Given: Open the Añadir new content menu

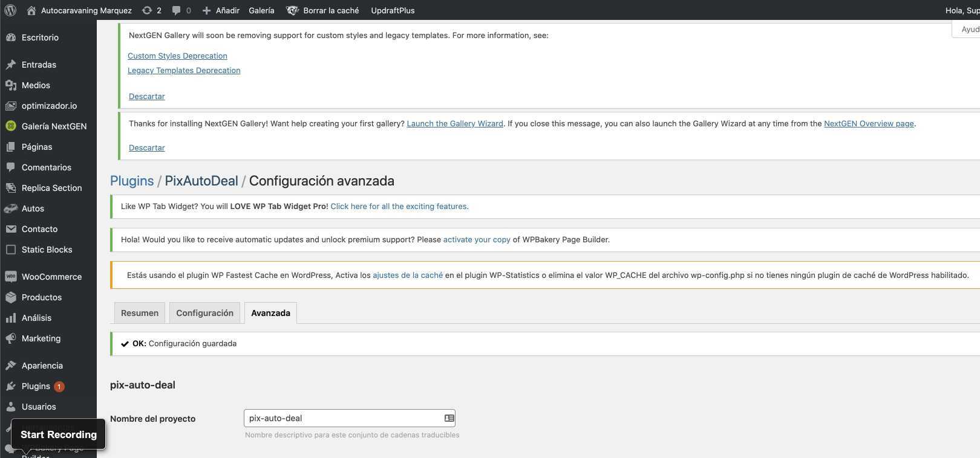Looking at the screenshot, I should [221, 10].
